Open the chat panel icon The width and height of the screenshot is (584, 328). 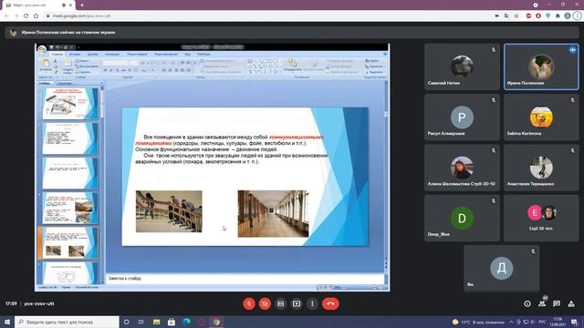coord(557,303)
